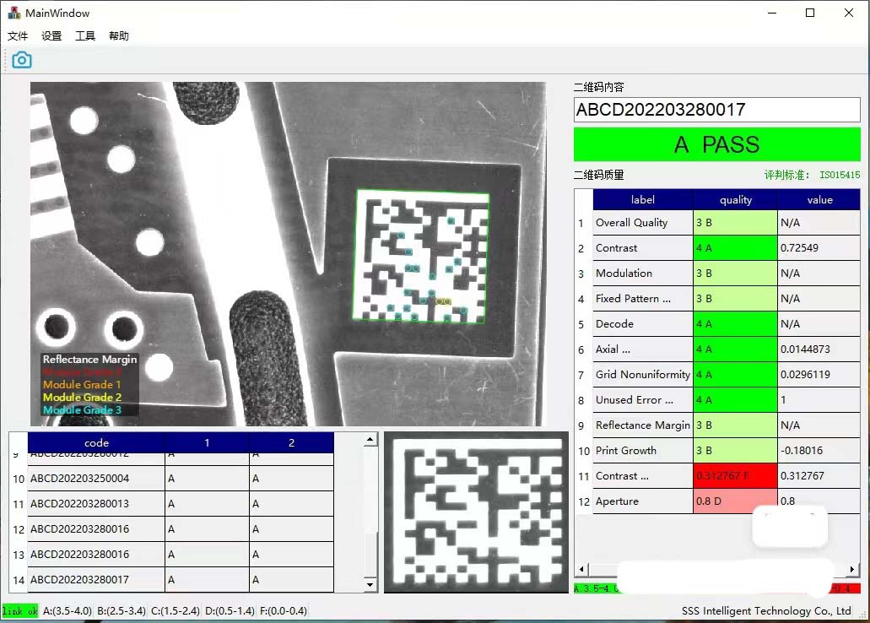Click column header 2 in the code list
This screenshot has width=870, height=623.
click(x=292, y=442)
